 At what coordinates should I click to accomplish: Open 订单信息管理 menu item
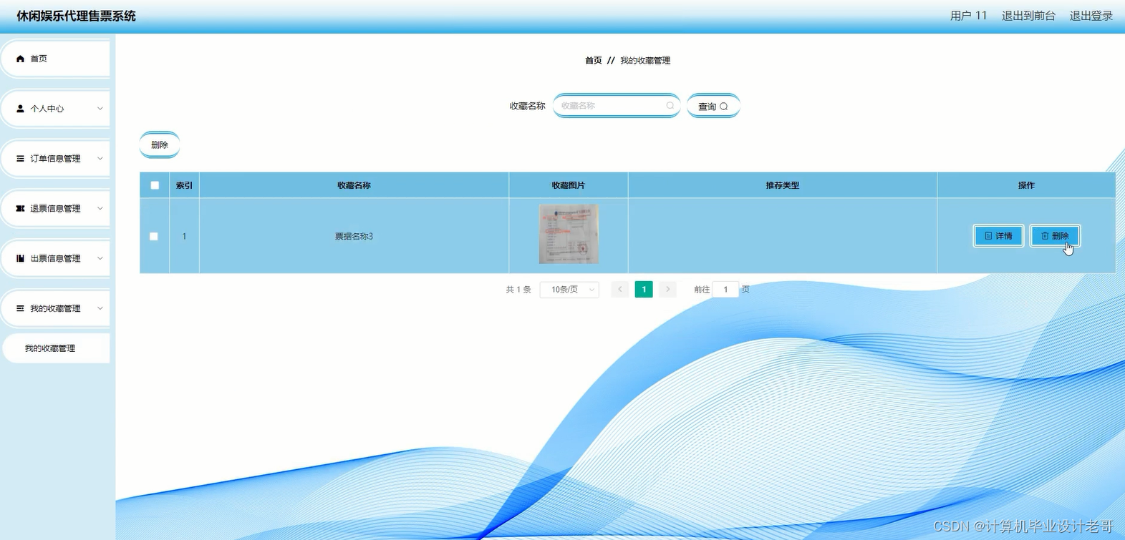pos(57,159)
